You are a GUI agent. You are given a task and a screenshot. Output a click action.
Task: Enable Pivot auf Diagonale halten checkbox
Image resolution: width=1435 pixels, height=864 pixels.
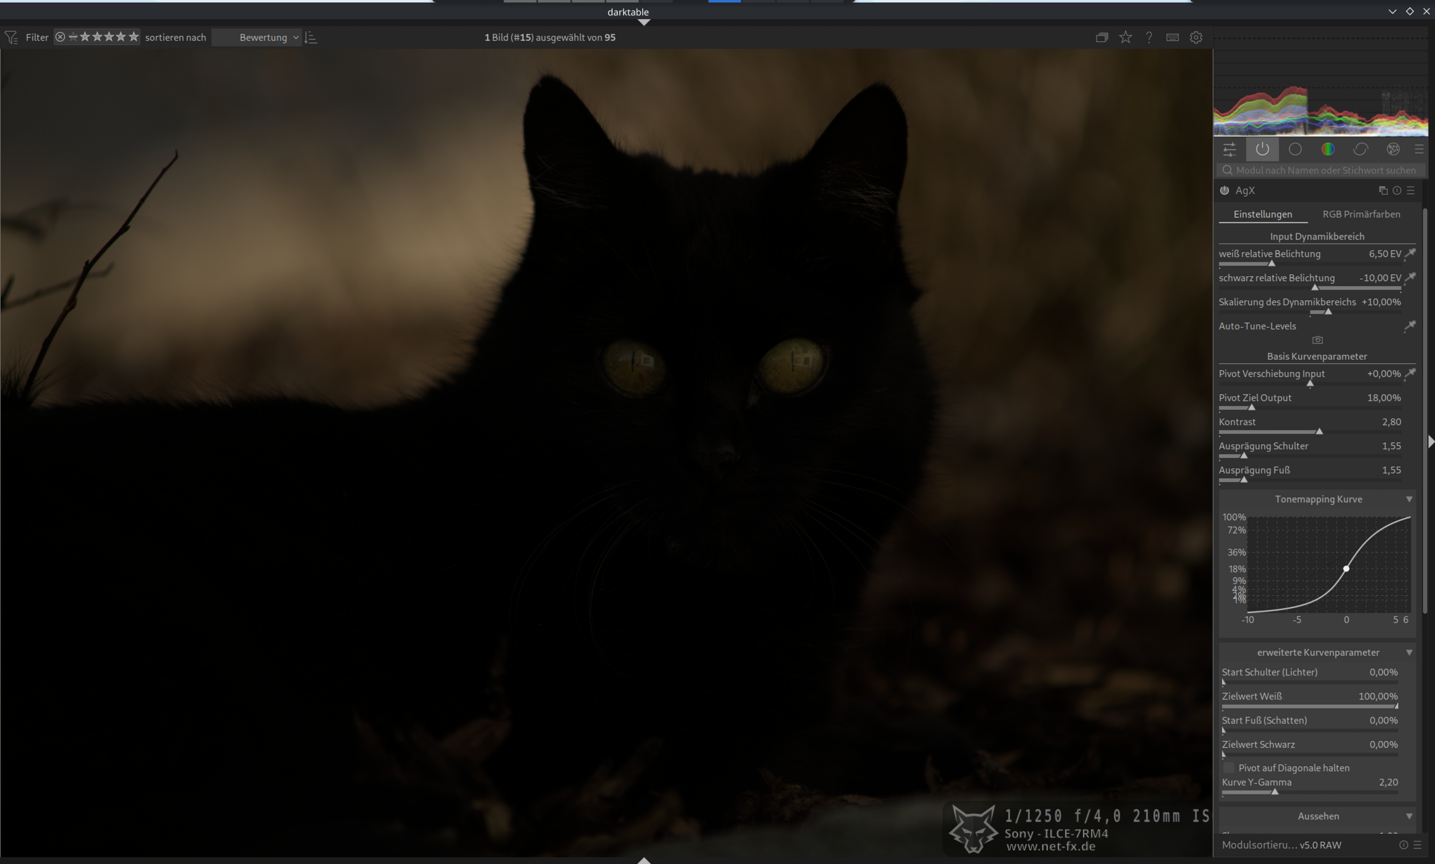[x=1229, y=768]
